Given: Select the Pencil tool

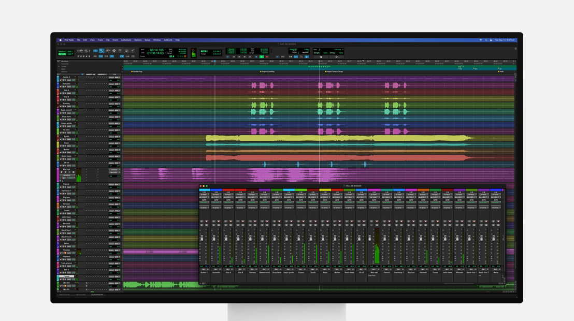Looking at the screenshot, I should [133, 51].
